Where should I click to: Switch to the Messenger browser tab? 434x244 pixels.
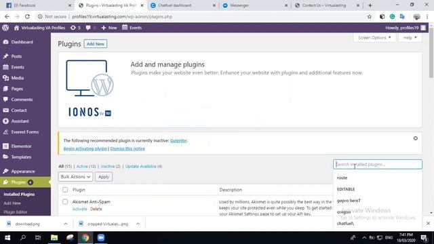coord(255,5)
